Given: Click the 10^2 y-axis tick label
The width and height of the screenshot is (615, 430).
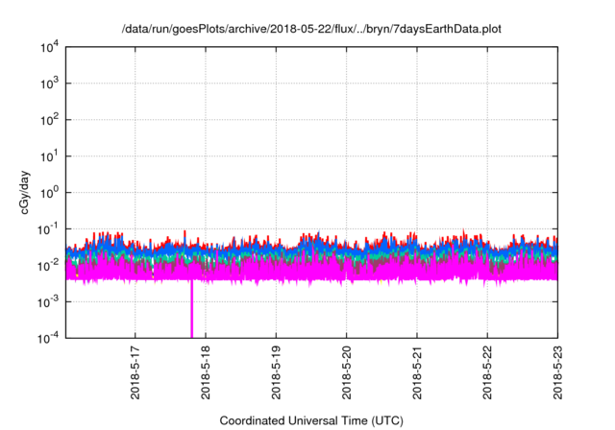Looking at the screenshot, I should [49, 120].
